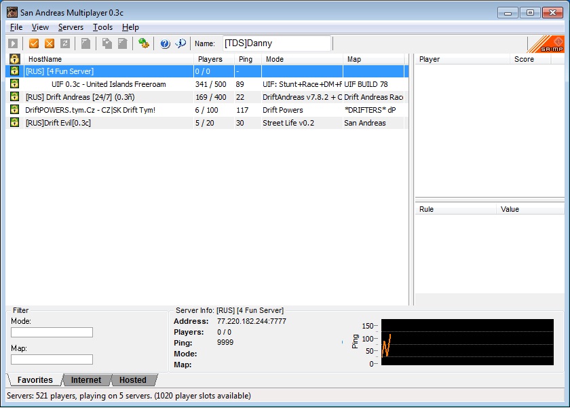Switch to the Favorites tab

(x=35, y=380)
